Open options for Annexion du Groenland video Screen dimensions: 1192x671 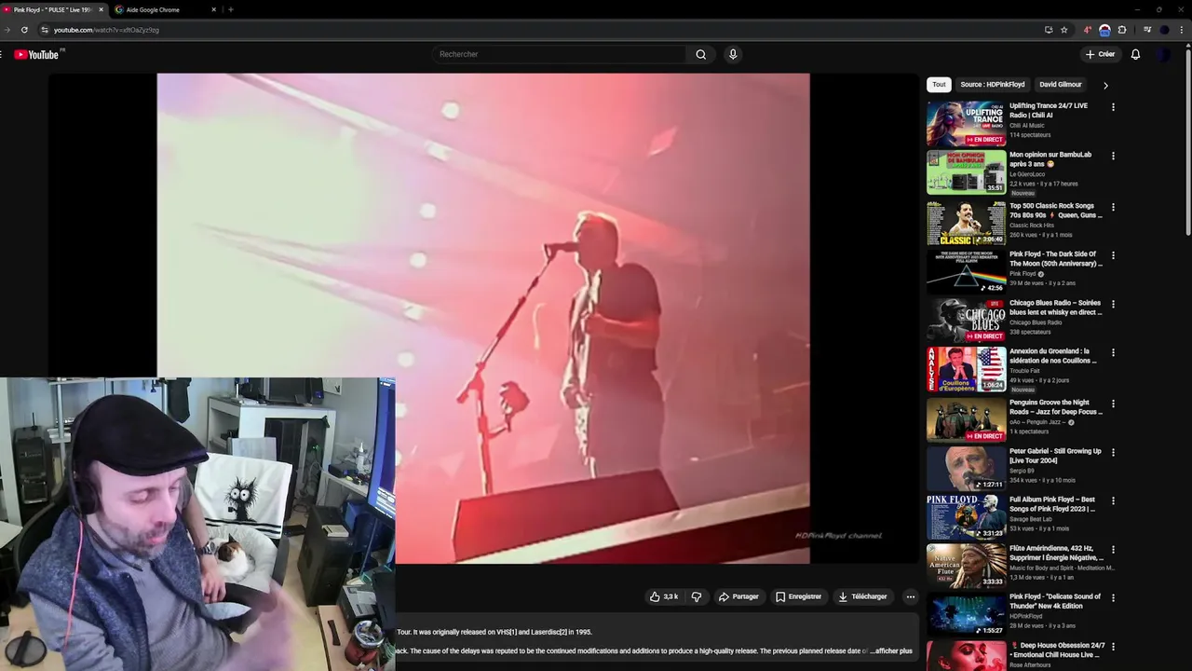[1113, 353]
